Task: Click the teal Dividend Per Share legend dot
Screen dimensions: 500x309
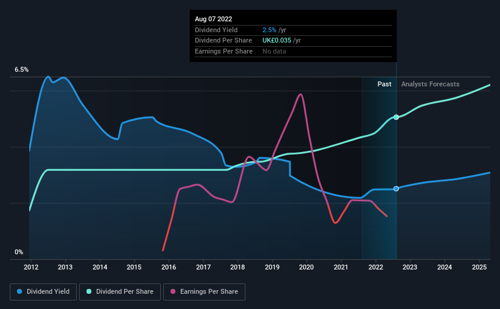Action: [x=89, y=291]
